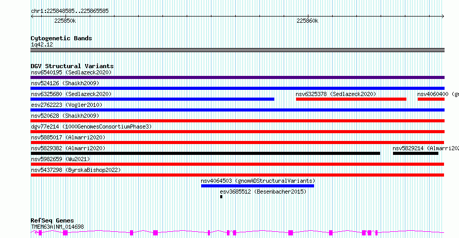The image size is (459, 238).
Task: Click the dgv77e214 (1000GenomesConsortiumPhase3) label
Action: pos(91,126)
